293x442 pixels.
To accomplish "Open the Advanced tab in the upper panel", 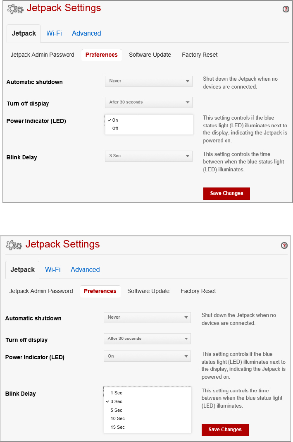I will 86,33.
